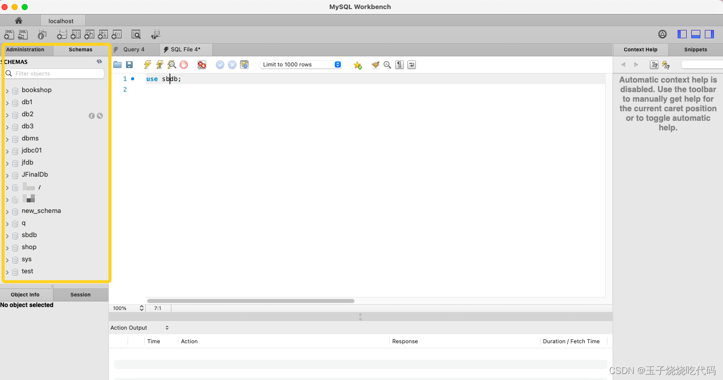Create a new SQL tab
Viewport: 723px width, 380px height.
pyautogui.click(x=9, y=34)
